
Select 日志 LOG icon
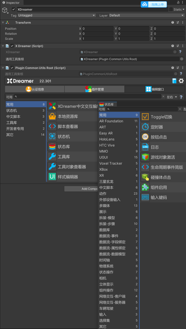coord(145,147)
